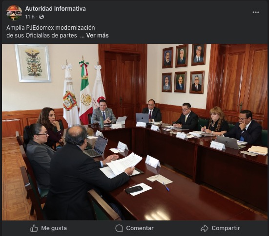Click the Me gusta thumbs-up icon
The image size is (269, 236).
[34, 228]
